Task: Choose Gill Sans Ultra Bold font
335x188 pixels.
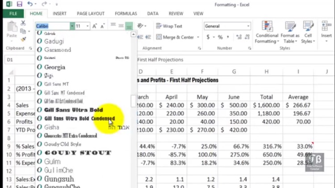Action: (84, 110)
